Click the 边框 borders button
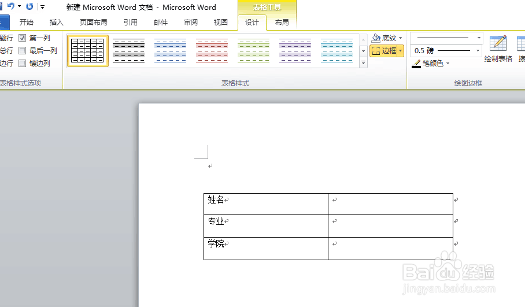This screenshot has width=525, height=307. click(x=384, y=50)
